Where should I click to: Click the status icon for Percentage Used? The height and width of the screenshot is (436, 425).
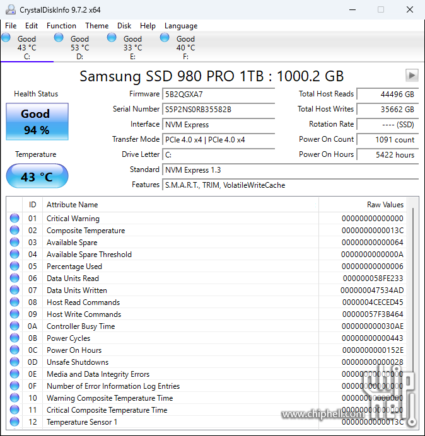point(15,267)
